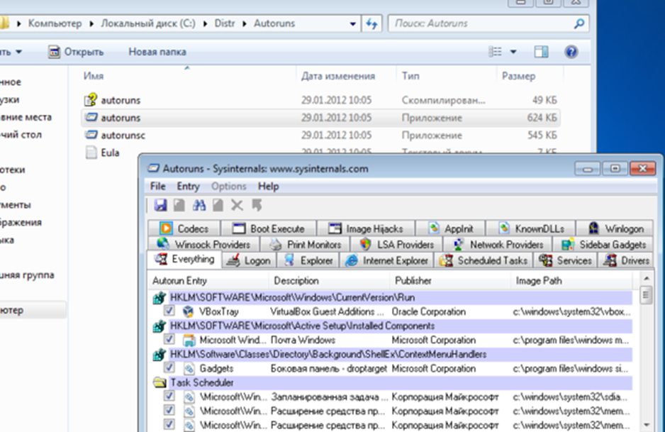The height and width of the screenshot is (432, 665).
Task: Click the Открыть button in Explorer
Action: [76, 52]
